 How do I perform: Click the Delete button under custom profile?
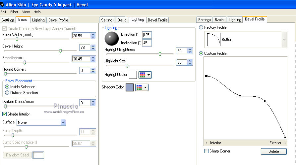(273, 151)
